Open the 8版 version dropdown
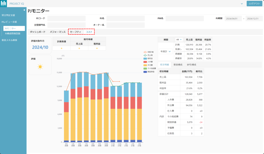 [x=179, y=39]
